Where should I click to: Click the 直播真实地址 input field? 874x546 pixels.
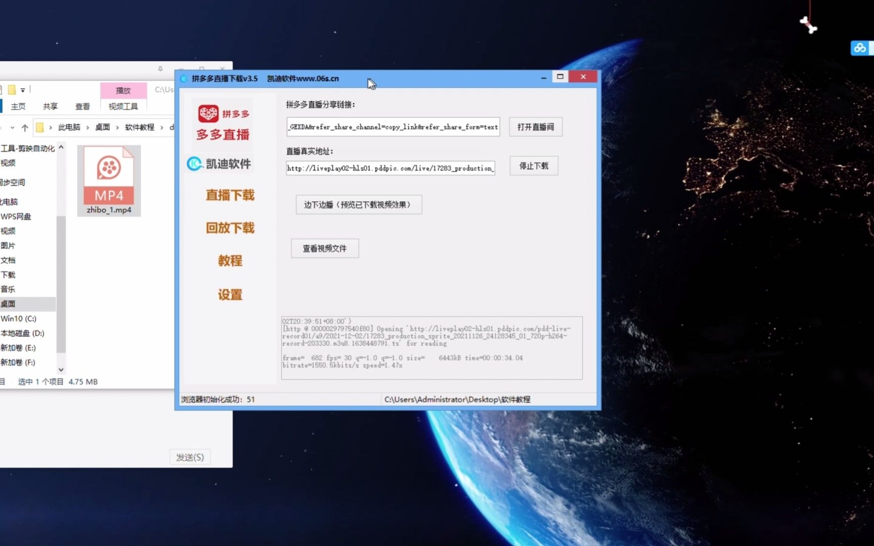pyautogui.click(x=389, y=168)
